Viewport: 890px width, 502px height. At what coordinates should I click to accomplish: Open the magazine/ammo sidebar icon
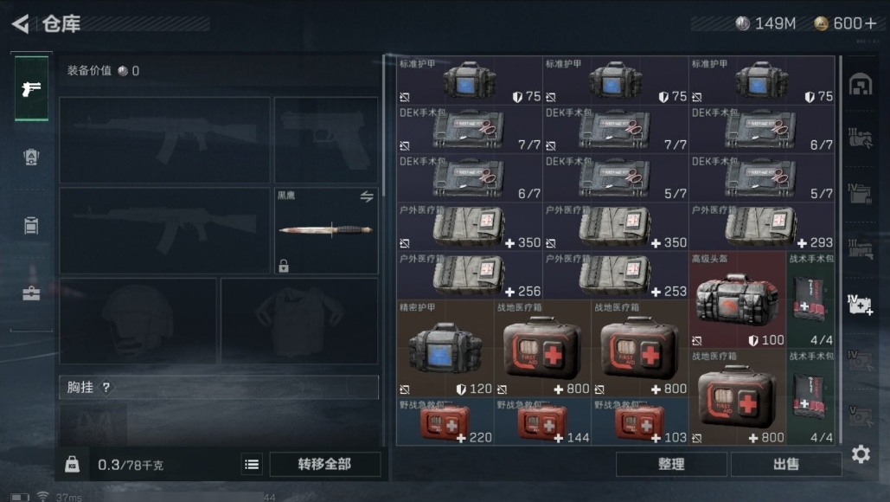(x=31, y=225)
